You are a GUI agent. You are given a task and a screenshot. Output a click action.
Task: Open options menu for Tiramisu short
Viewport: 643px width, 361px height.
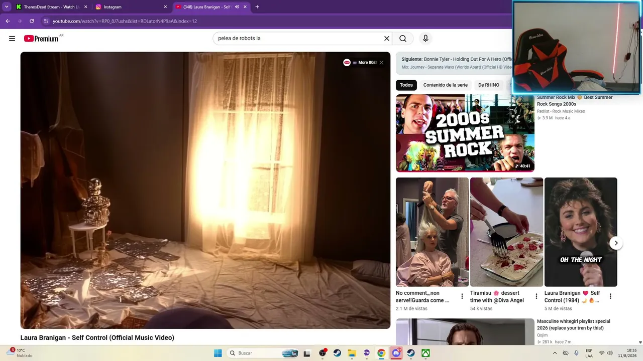pyautogui.click(x=536, y=296)
